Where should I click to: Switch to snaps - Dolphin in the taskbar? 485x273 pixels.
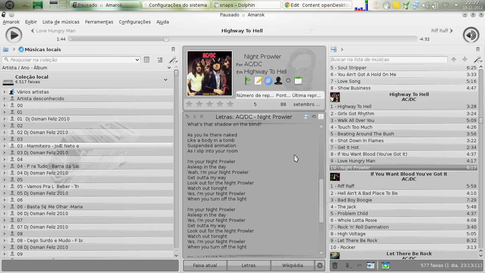(x=246, y=5)
